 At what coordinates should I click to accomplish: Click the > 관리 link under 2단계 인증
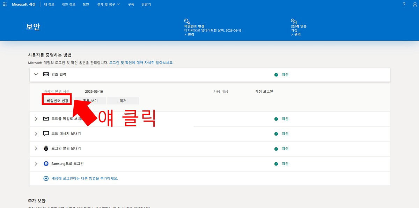(x=296, y=34)
